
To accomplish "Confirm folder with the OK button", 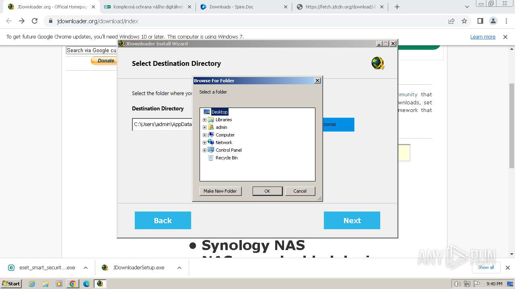I will click(x=267, y=191).
